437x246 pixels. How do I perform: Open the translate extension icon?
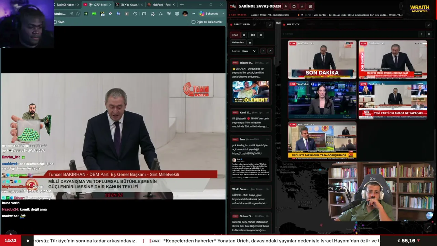[118, 14]
